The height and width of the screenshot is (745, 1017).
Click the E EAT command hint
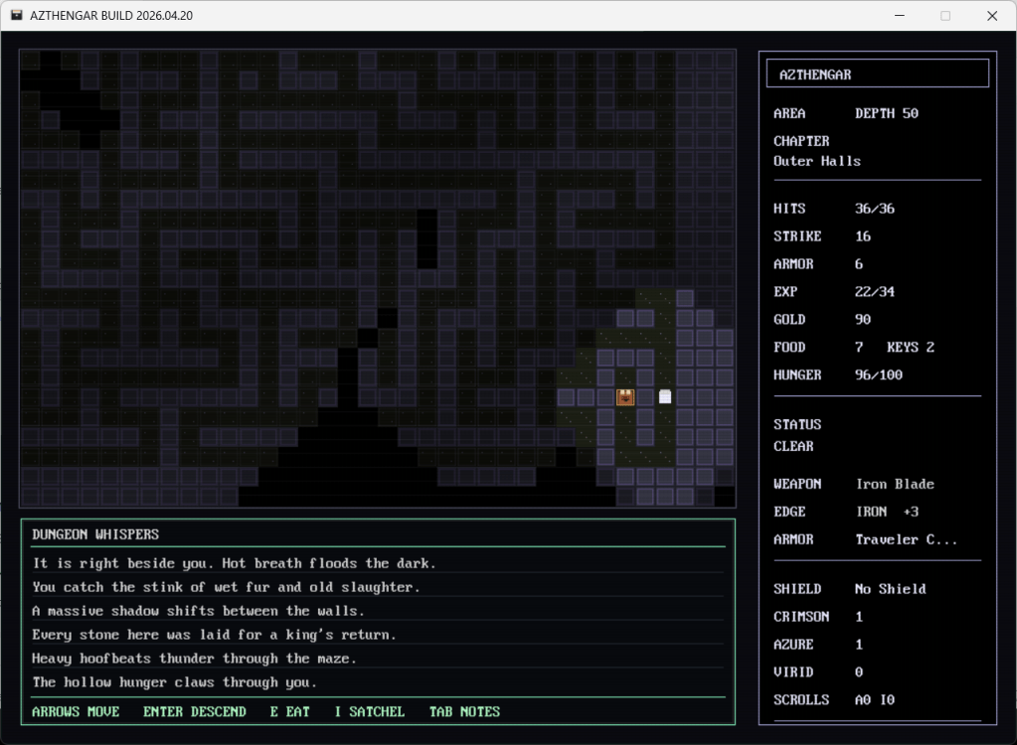pos(290,711)
